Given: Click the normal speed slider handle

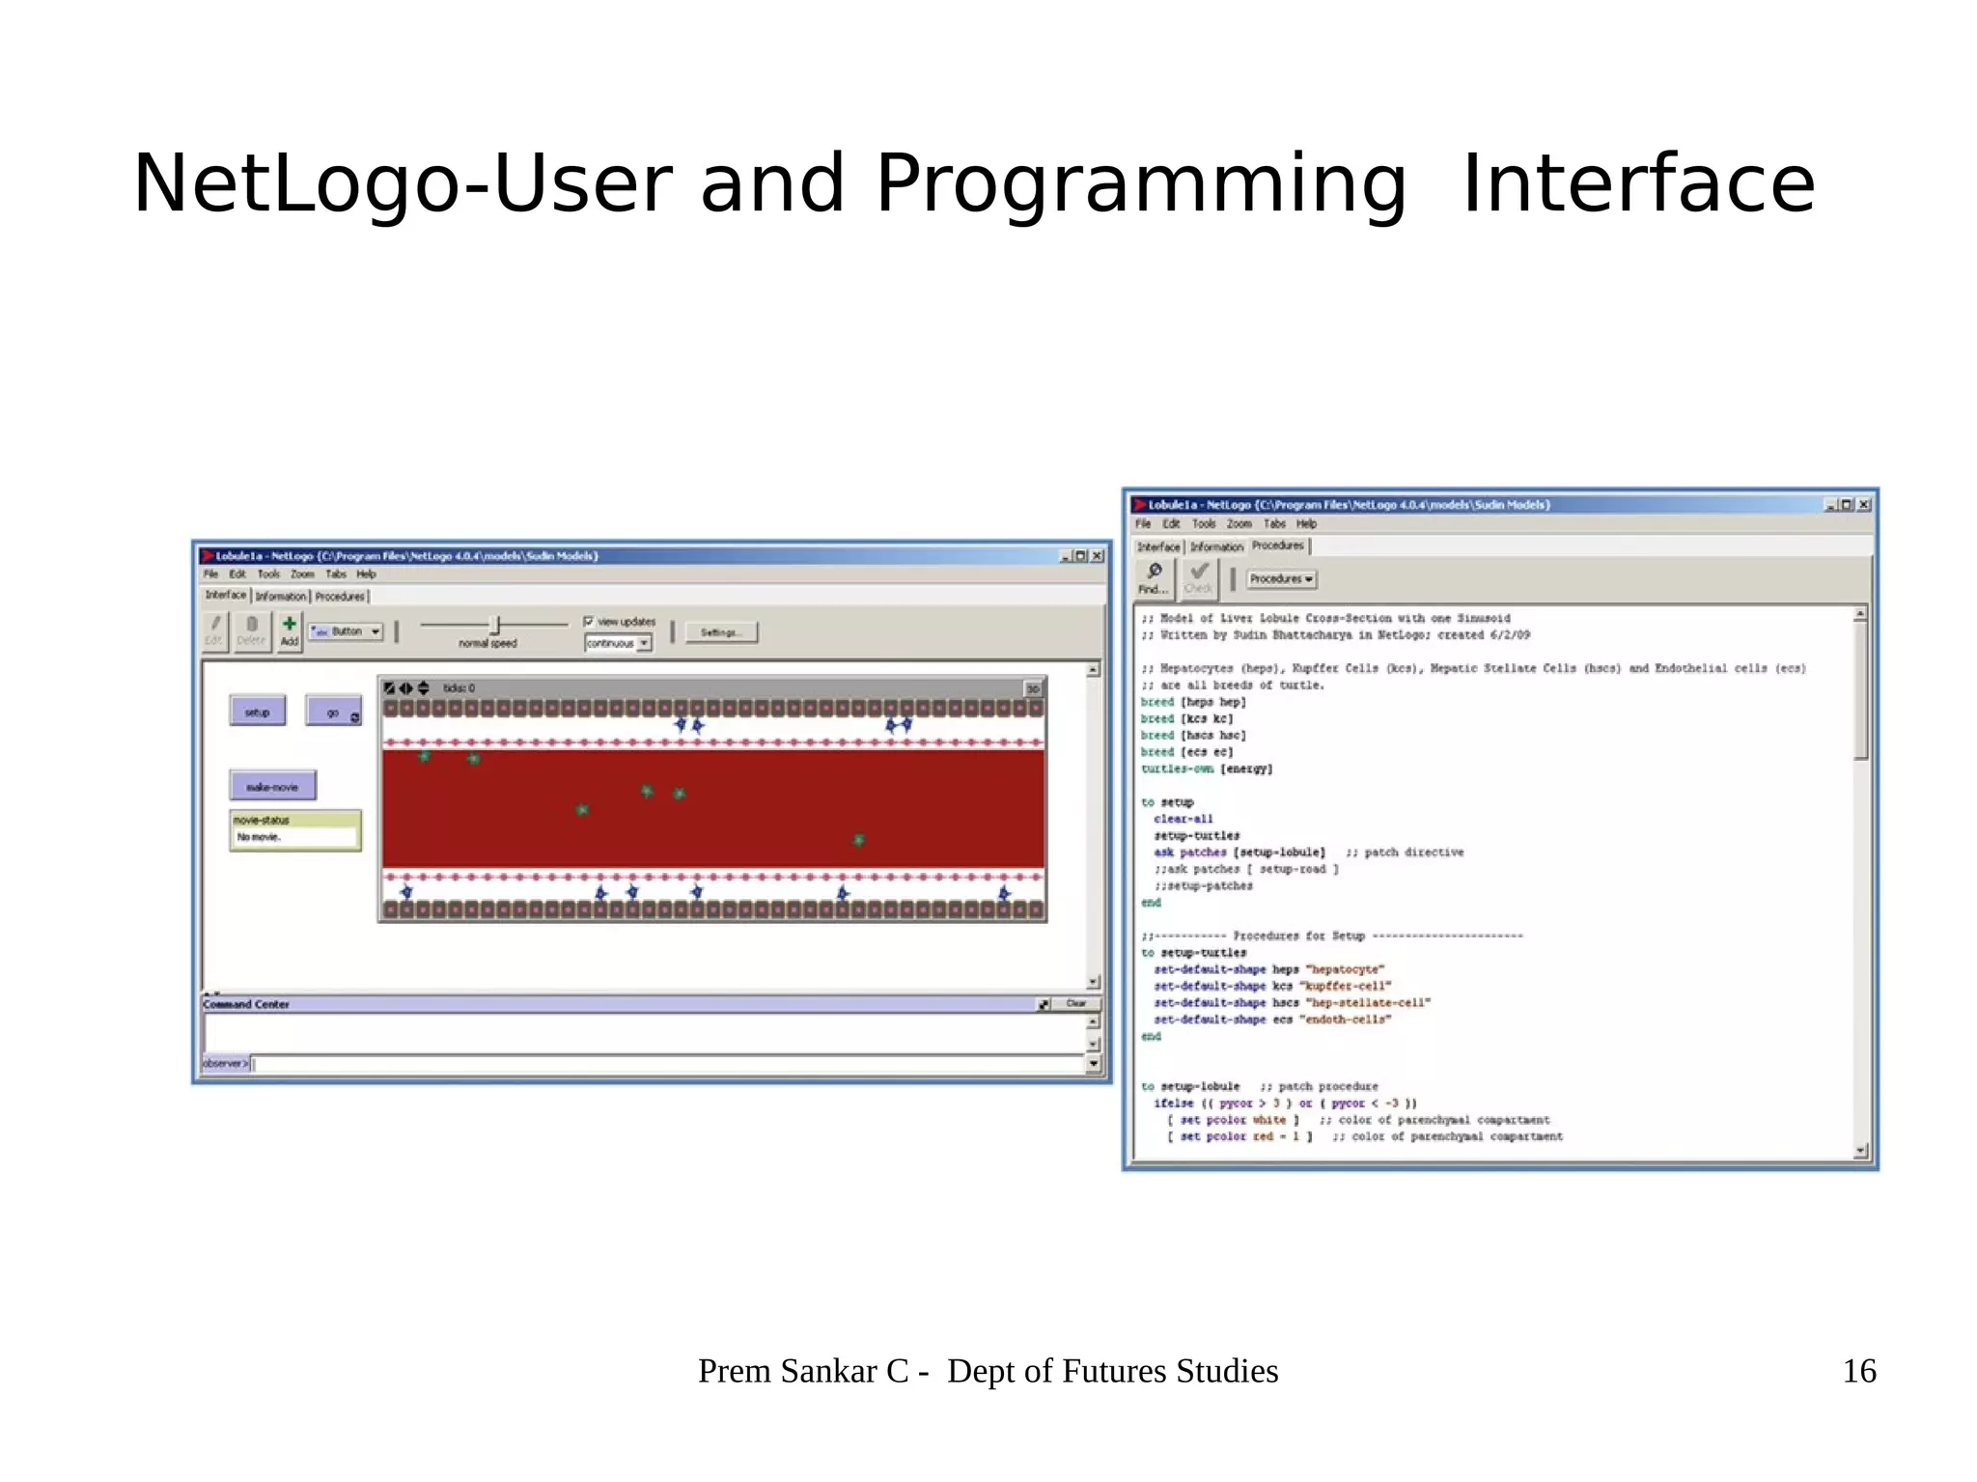Looking at the screenshot, I should [495, 625].
